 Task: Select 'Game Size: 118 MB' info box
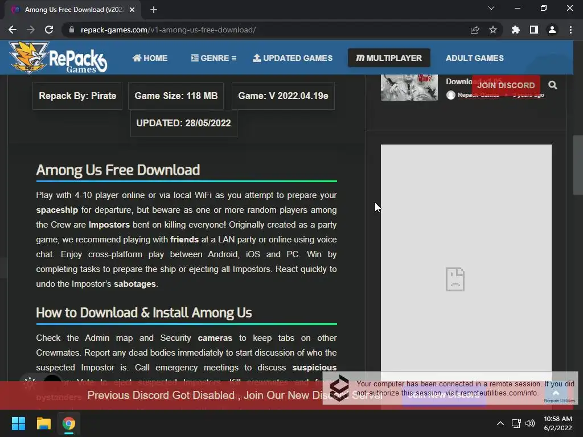tap(176, 96)
